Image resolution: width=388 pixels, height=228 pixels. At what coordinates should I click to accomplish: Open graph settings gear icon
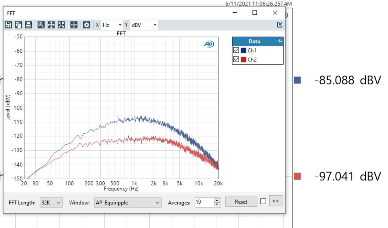coord(86,25)
